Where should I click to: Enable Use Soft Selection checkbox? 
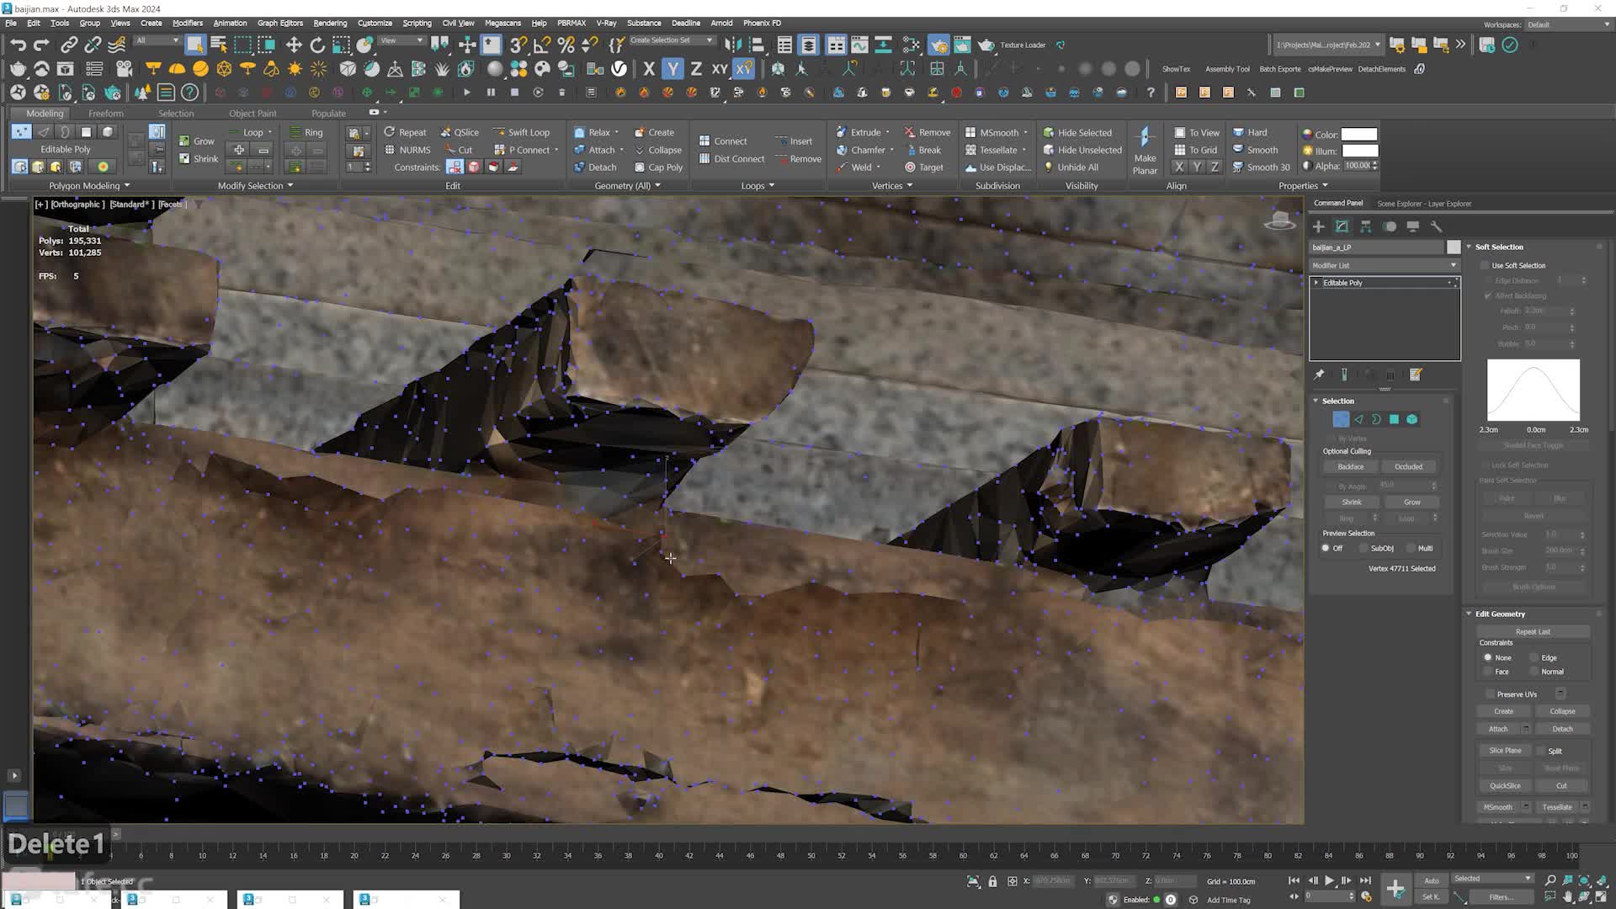coord(1486,265)
